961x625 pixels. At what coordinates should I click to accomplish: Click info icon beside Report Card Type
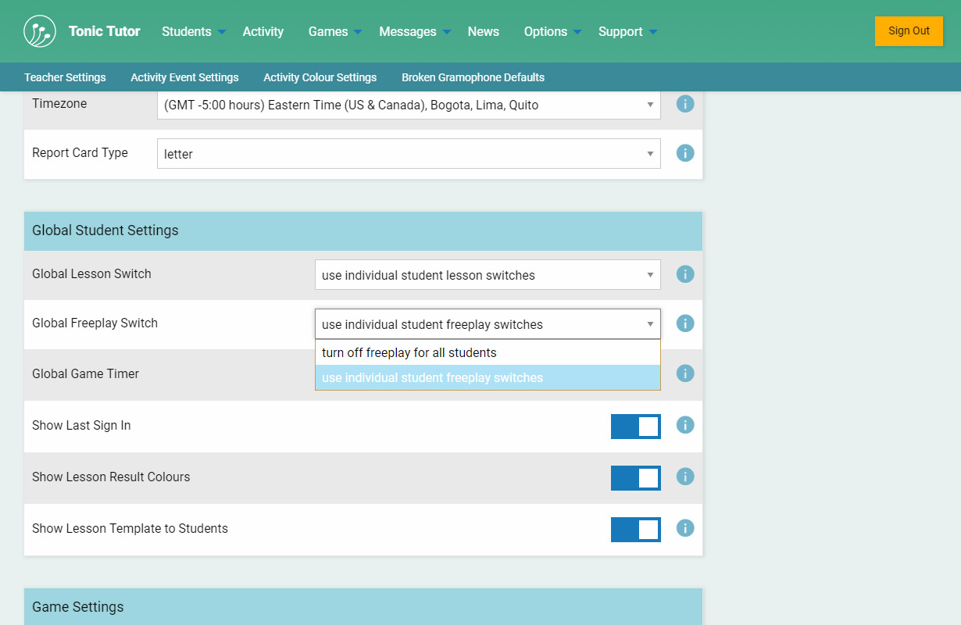coord(685,153)
